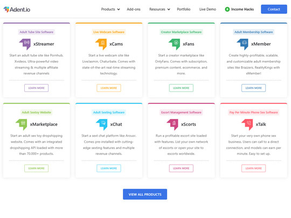Click the Contact button
The width and height of the screenshot is (291, 218).
(x=274, y=9)
